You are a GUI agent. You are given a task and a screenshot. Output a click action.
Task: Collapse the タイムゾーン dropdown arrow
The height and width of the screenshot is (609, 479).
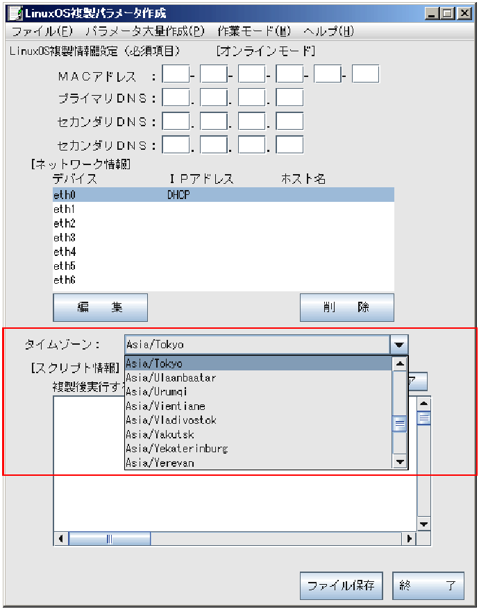399,345
